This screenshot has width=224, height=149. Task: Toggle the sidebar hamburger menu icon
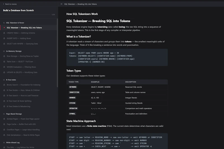tap(61, 4)
